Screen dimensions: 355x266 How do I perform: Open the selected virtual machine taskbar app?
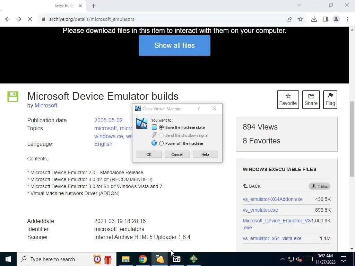159,259
